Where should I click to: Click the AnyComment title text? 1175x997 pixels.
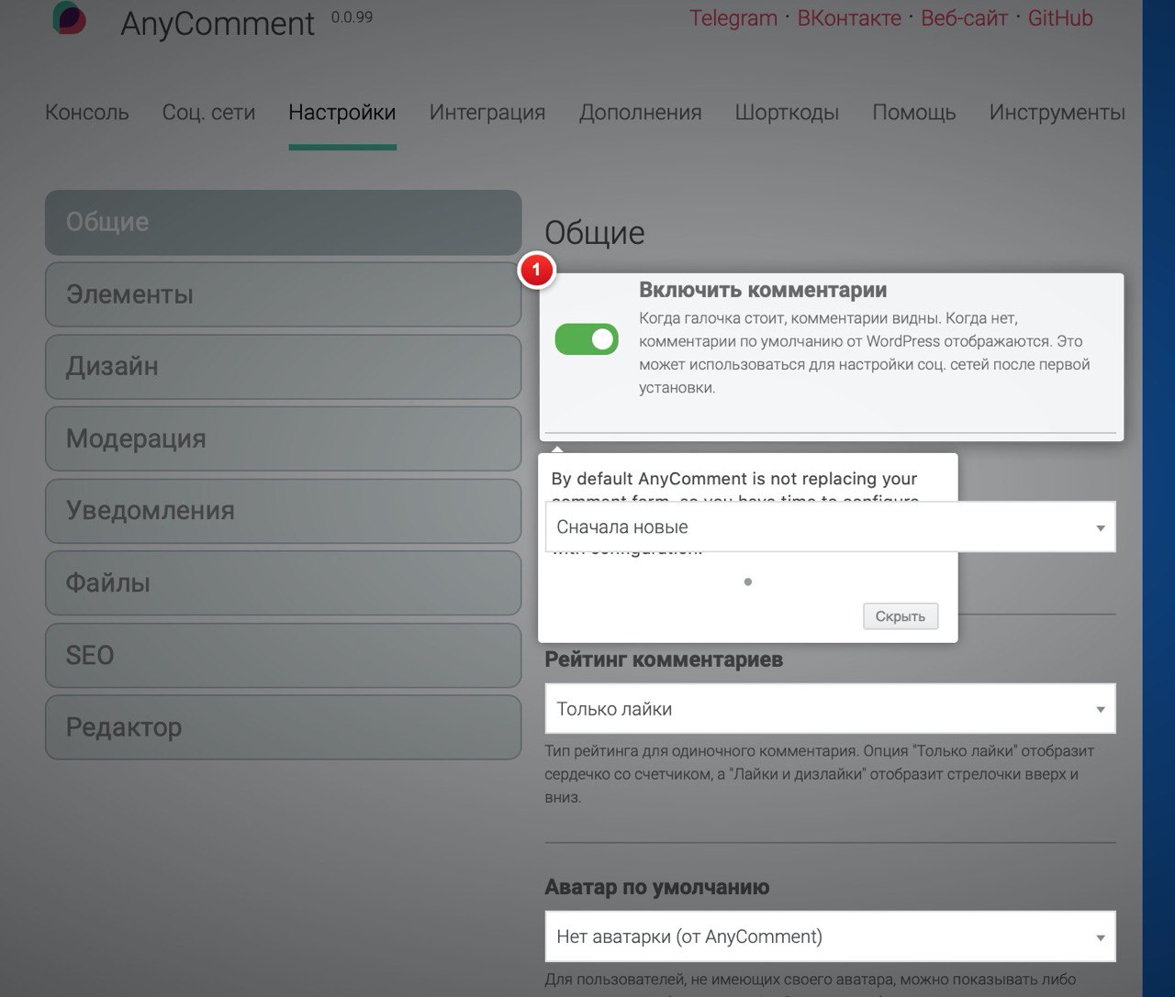pos(218,24)
